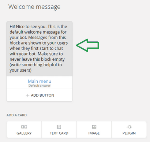Select the Main menu button row
150x142 pixels.
[40, 83]
